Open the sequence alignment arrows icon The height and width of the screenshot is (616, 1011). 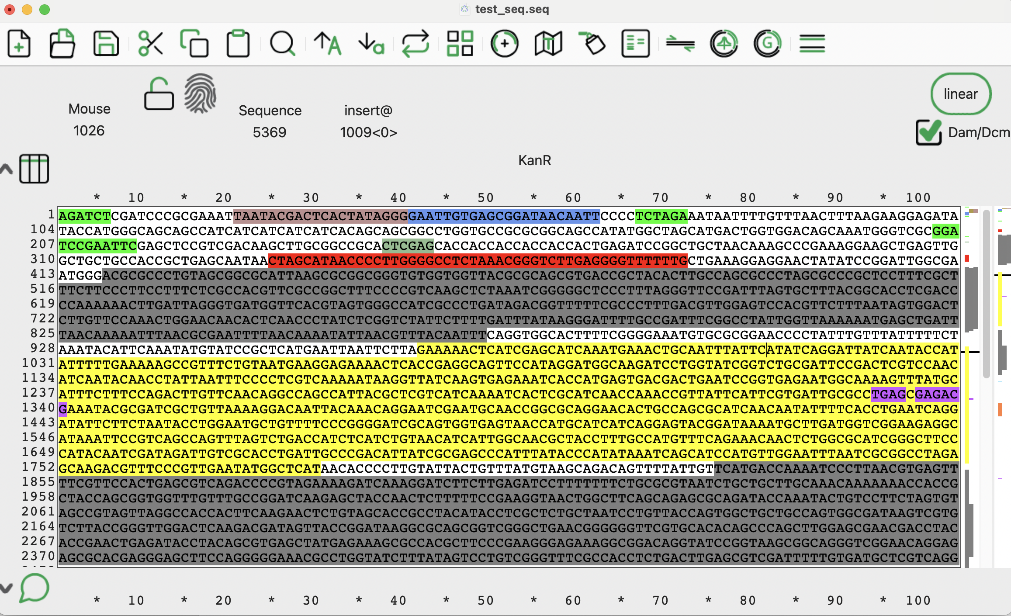[680, 43]
